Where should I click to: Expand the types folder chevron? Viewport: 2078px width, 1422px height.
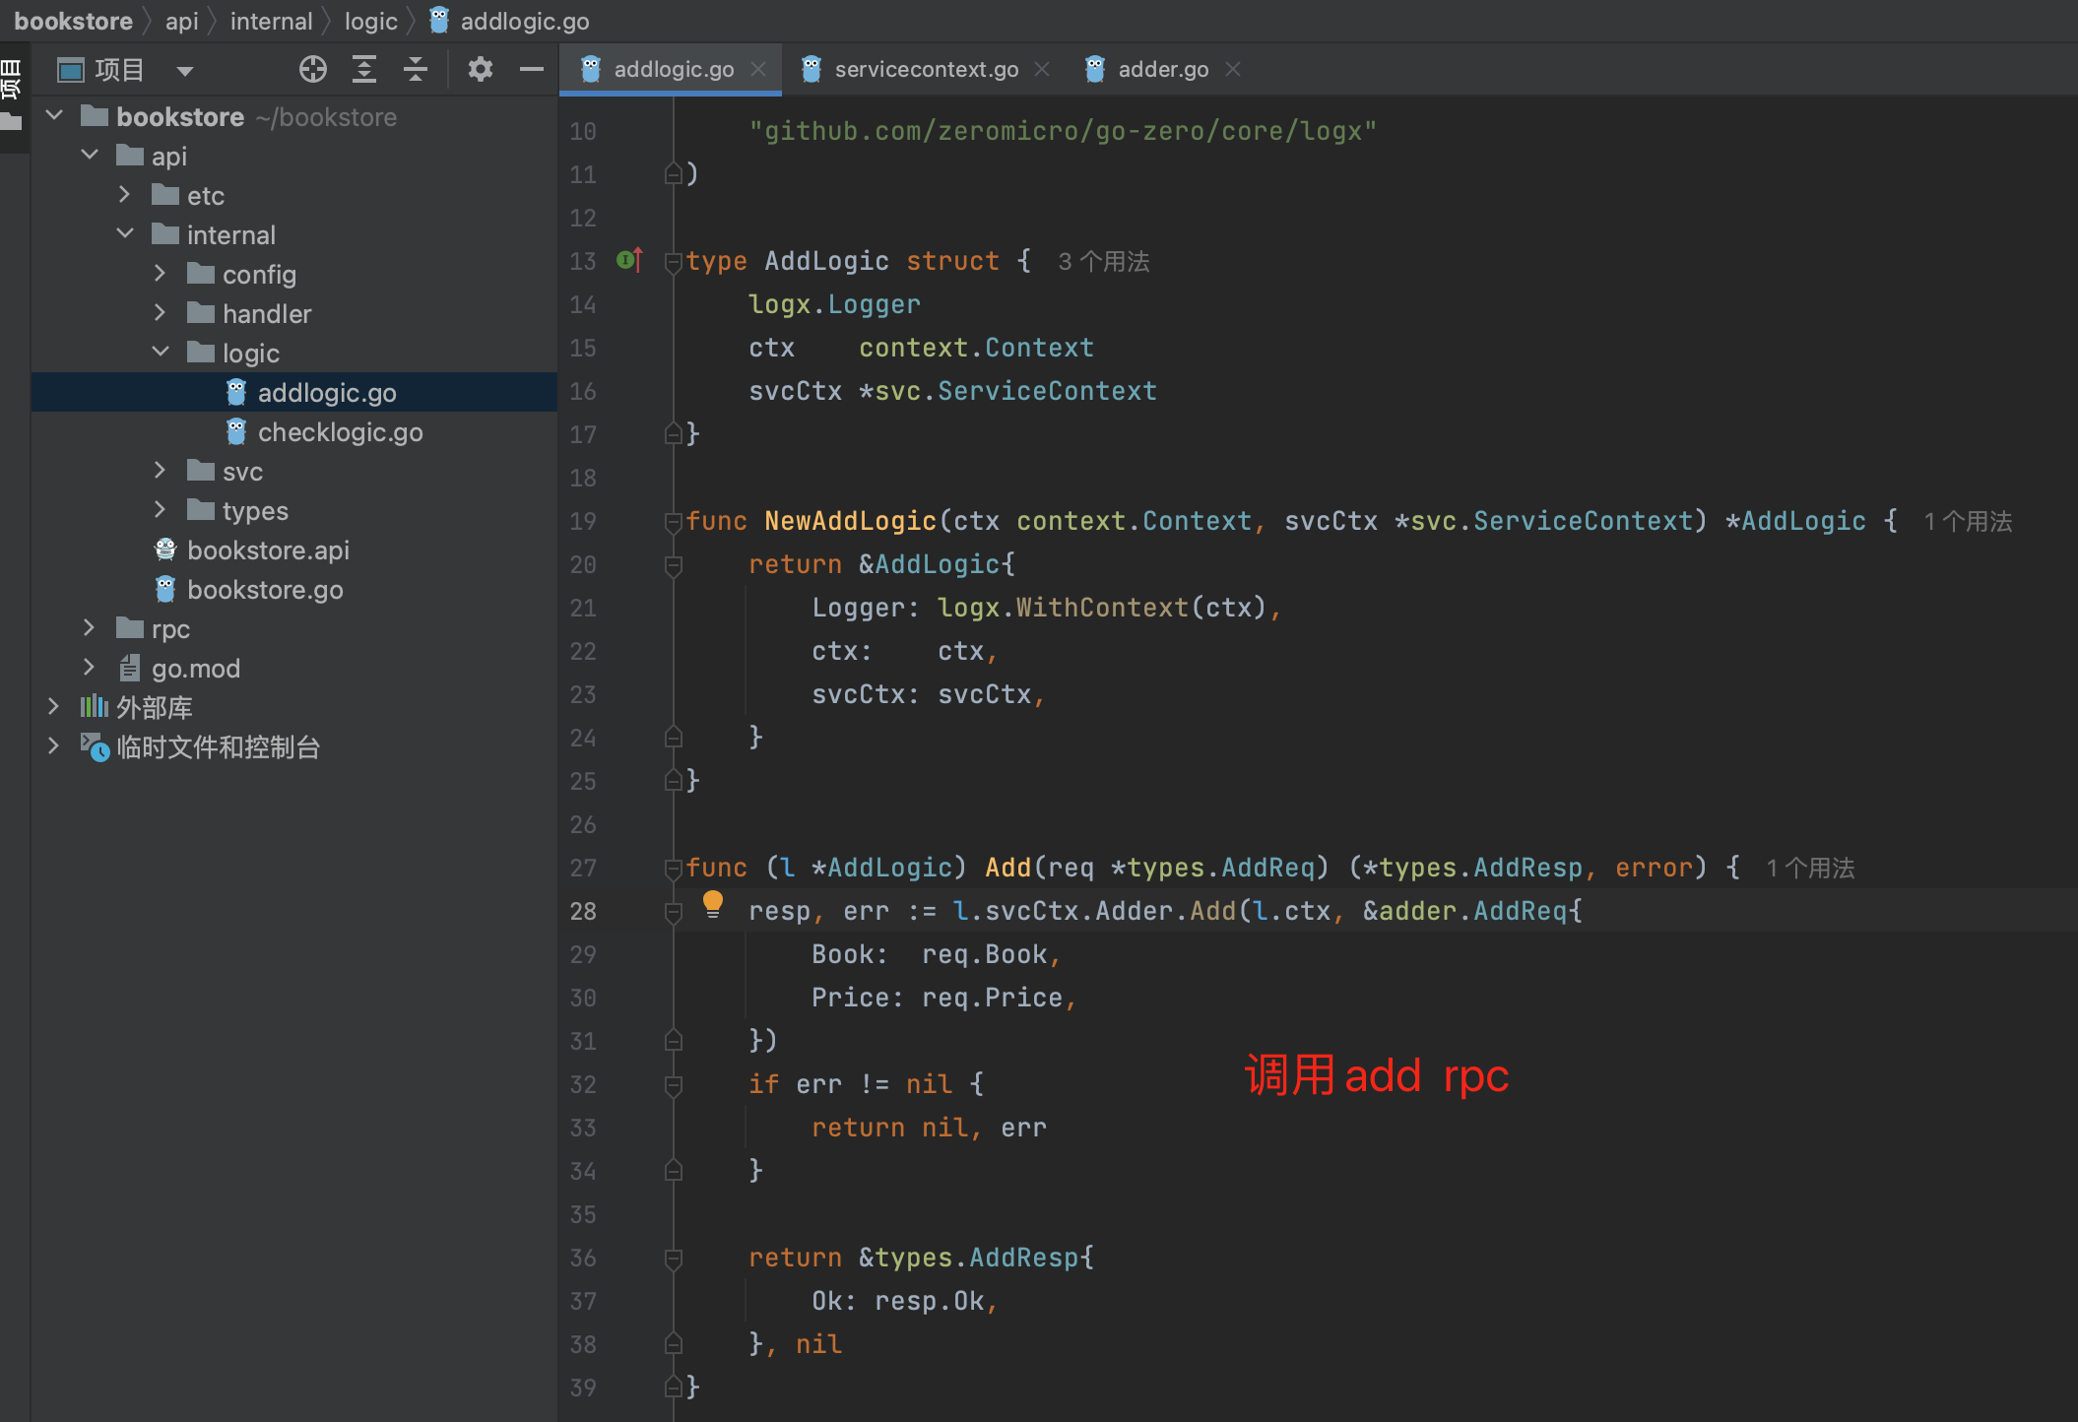pyautogui.click(x=161, y=509)
